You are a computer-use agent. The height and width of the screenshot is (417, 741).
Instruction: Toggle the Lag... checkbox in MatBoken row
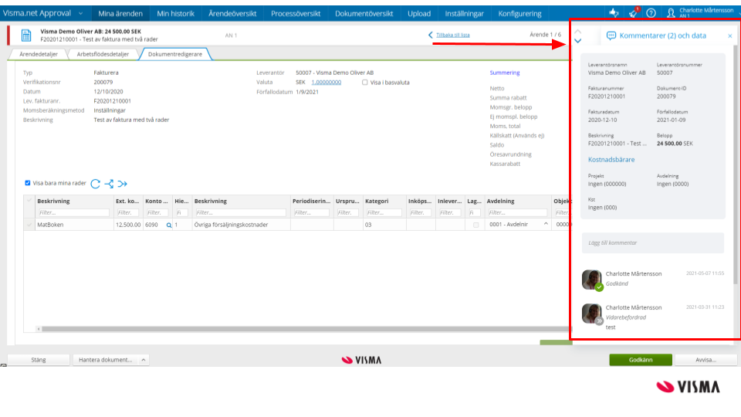[x=475, y=225]
